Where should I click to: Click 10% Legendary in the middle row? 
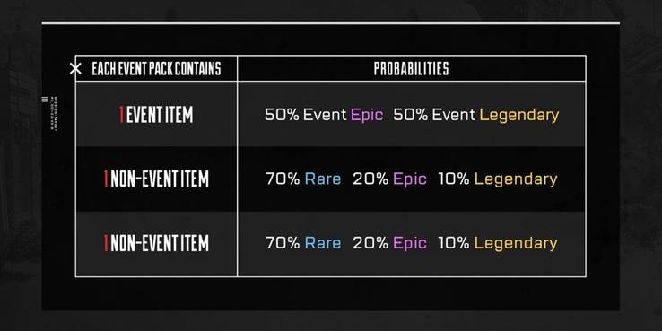497,179
